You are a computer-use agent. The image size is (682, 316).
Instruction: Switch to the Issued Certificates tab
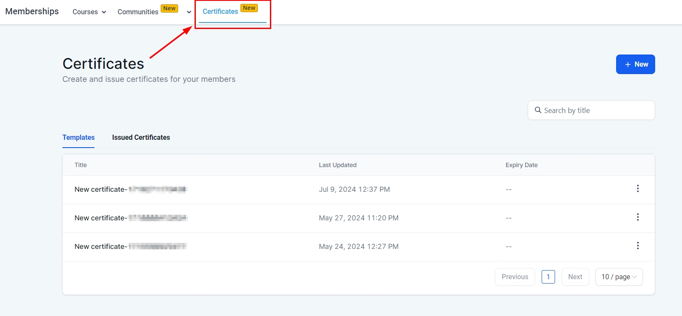(x=141, y=138)
